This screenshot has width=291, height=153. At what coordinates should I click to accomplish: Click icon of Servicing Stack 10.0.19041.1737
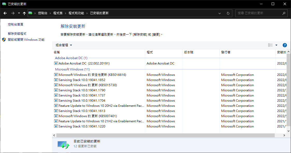coord(56,95)
